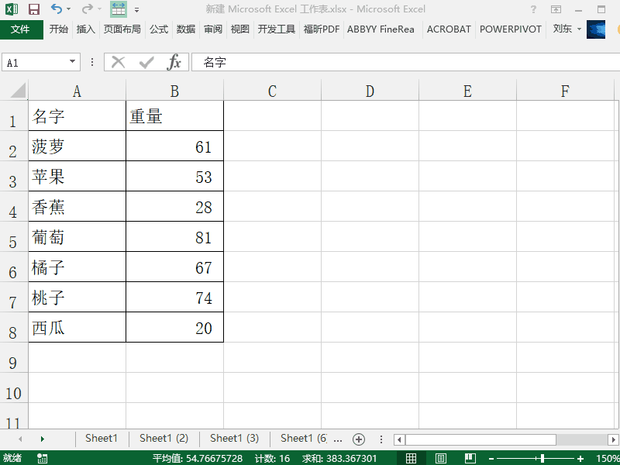Click the Cancel X icon in formula bar
620x465 pixels.
click(118, 62)
